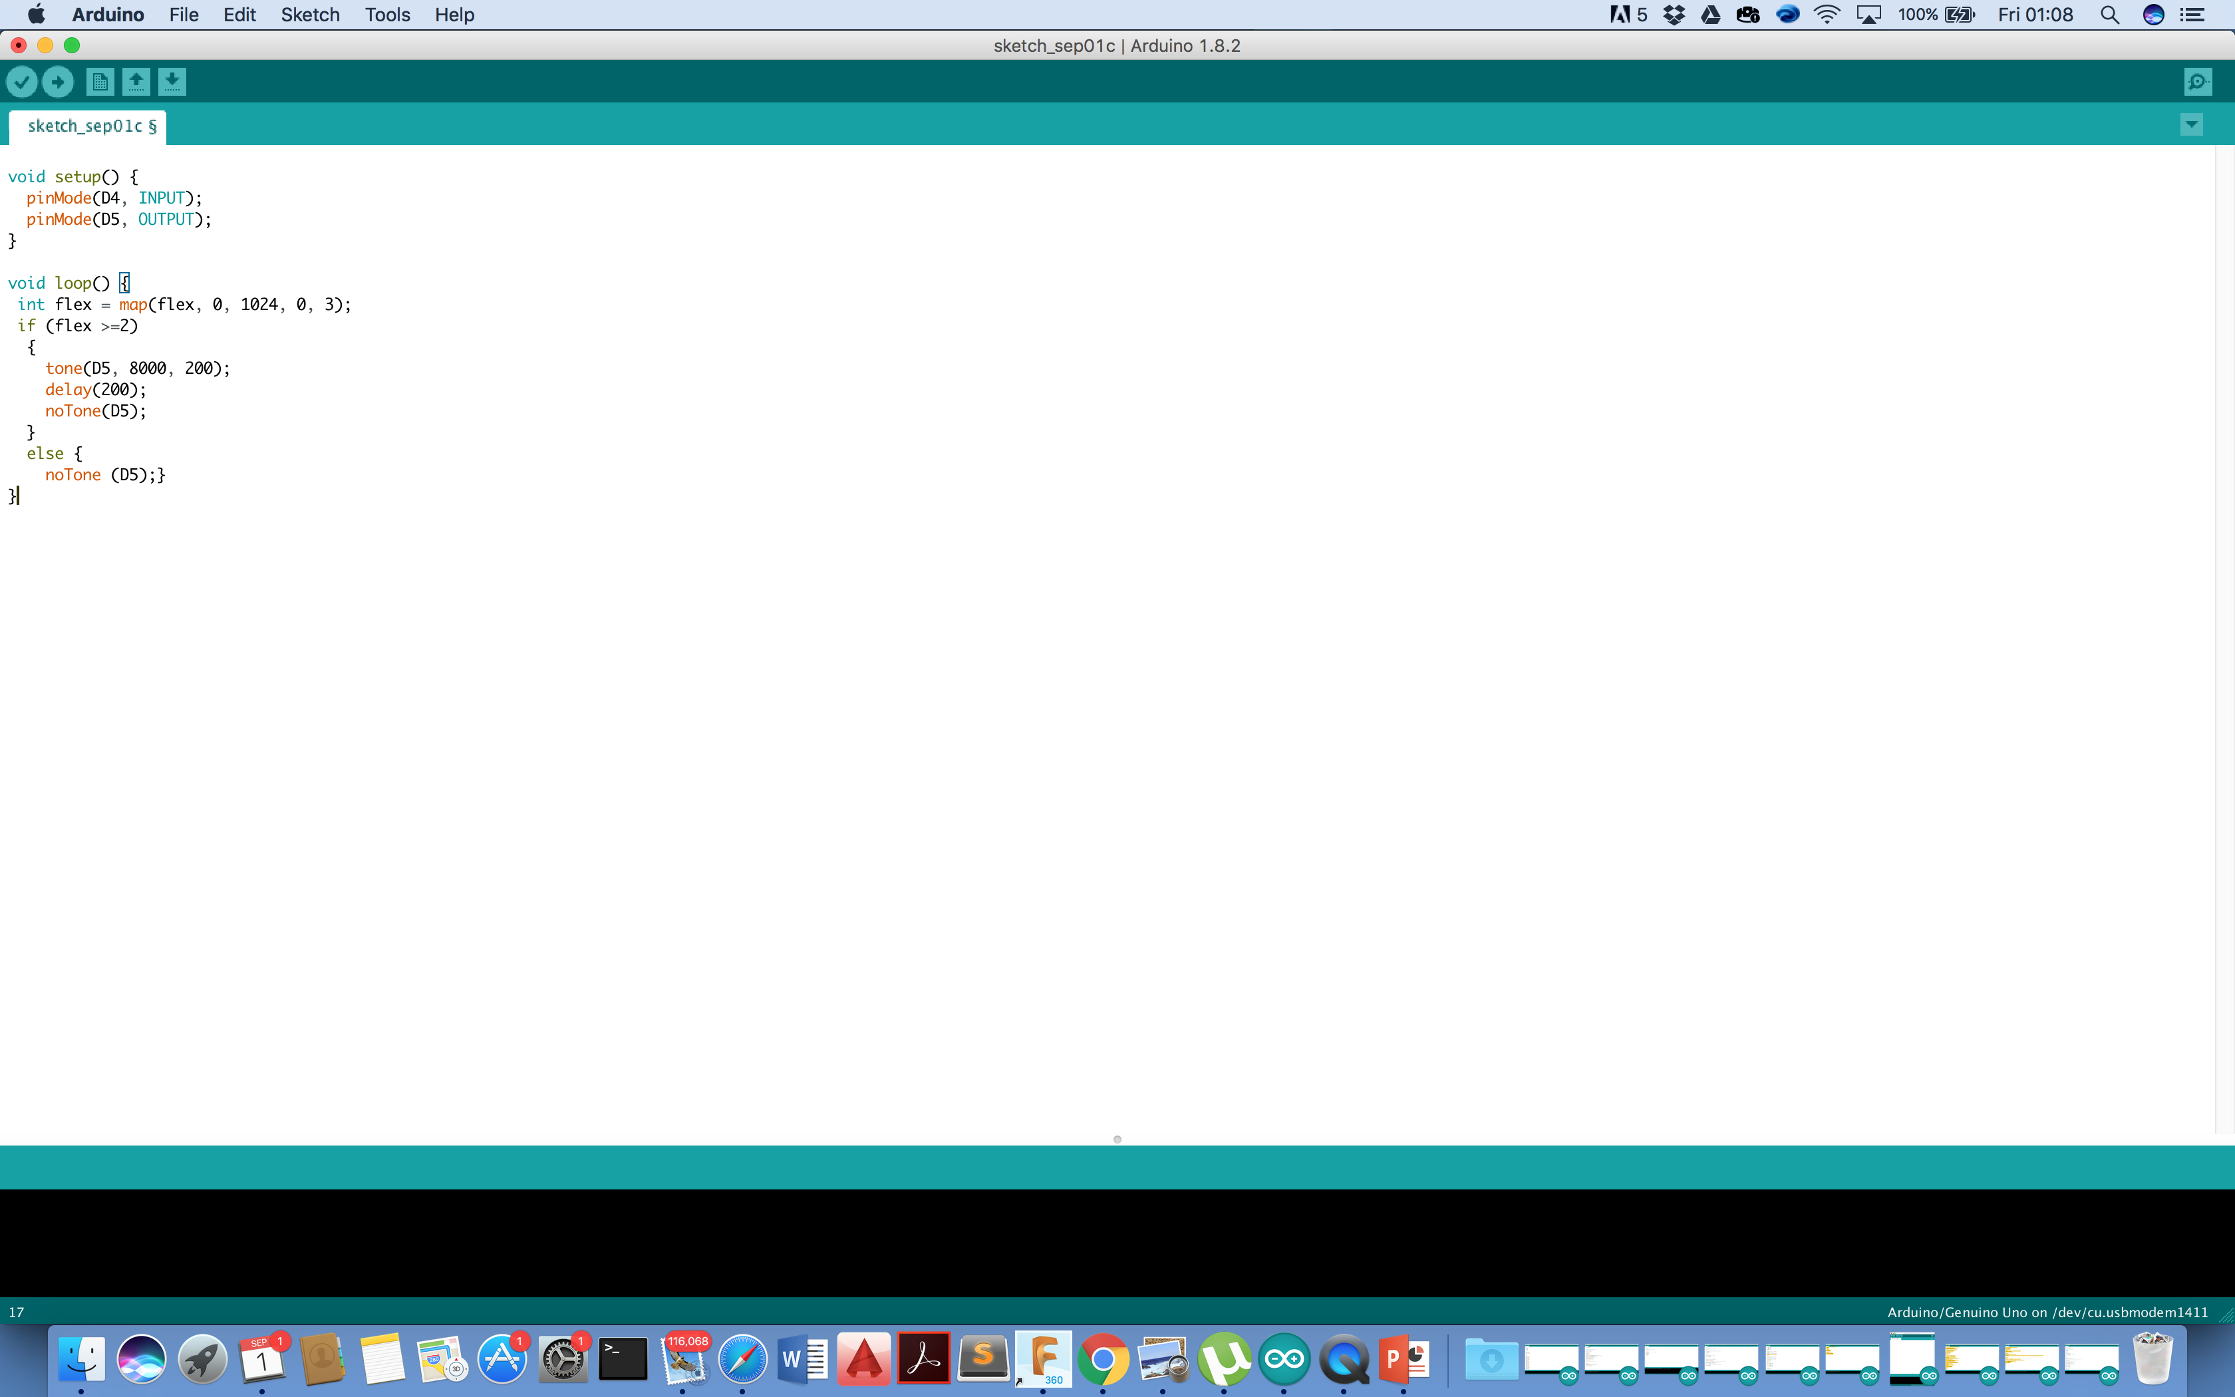Open the Wi-Fi status menu
The image size is (2235, 1397).
click(x=1827, y=15)
